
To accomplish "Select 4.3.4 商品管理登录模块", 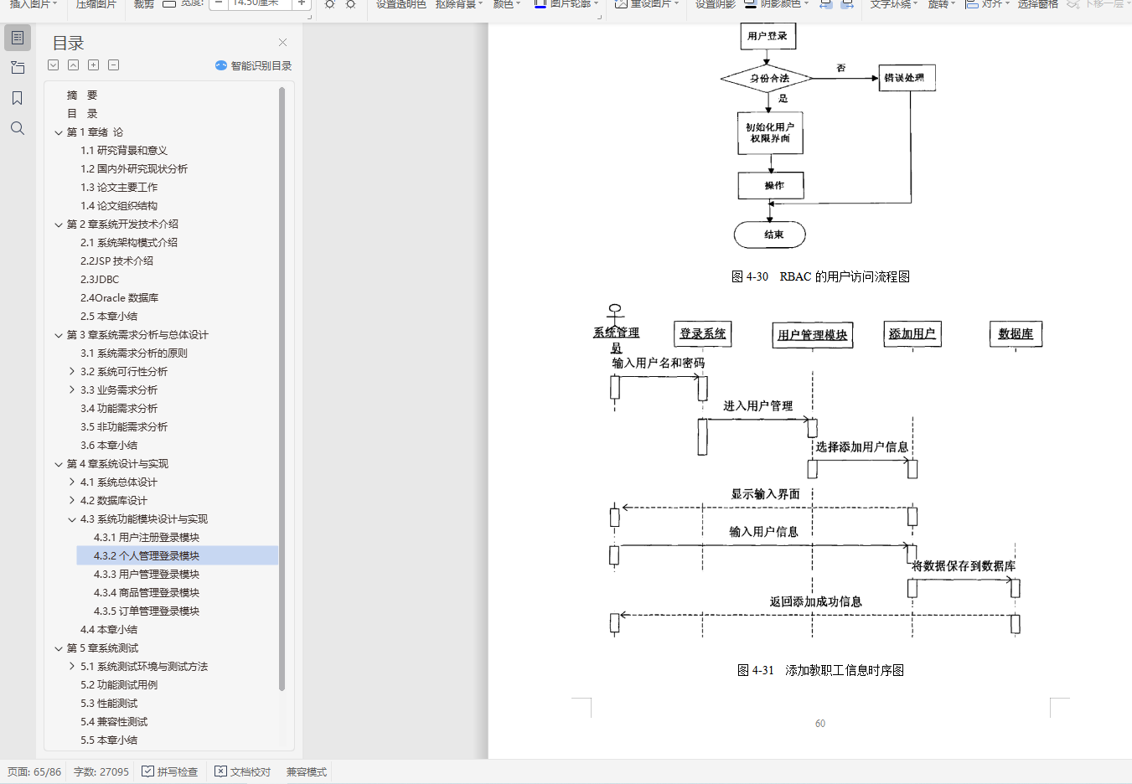I will pyautogui.click(x=147, y=593).
